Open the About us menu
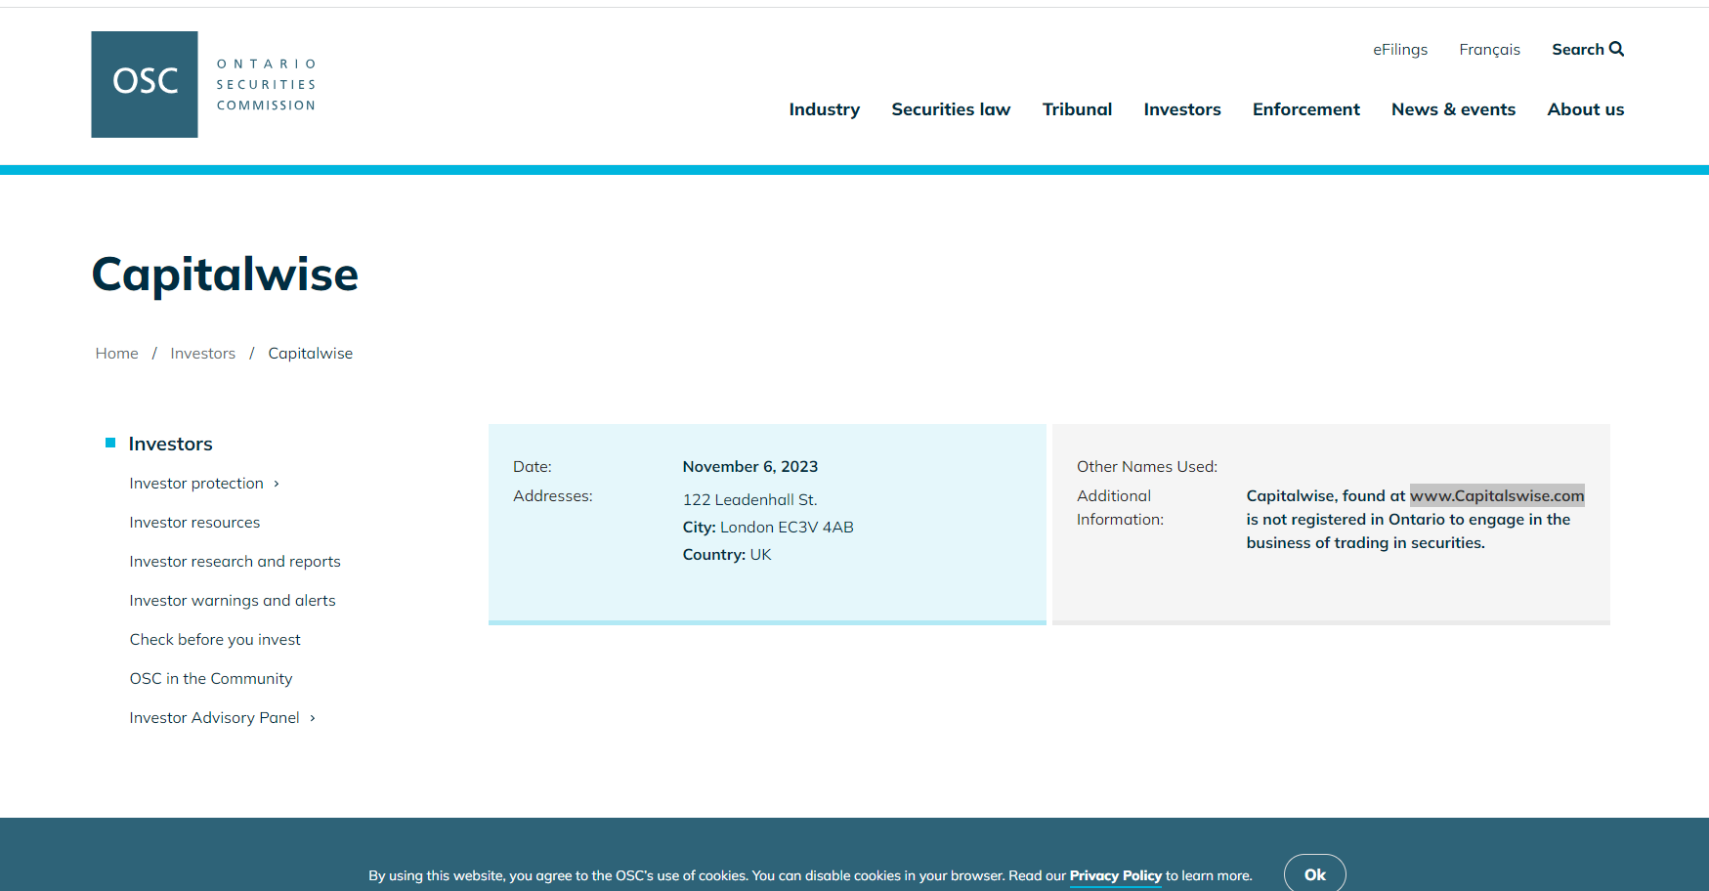 (1585, 109)
